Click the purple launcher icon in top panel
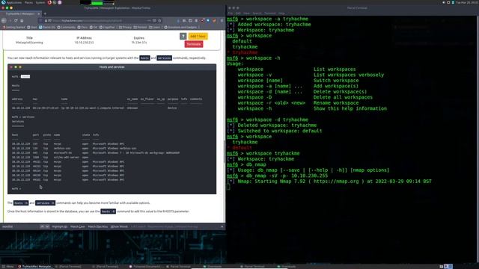This screenshot has width=479, height=269. (60, 2)
